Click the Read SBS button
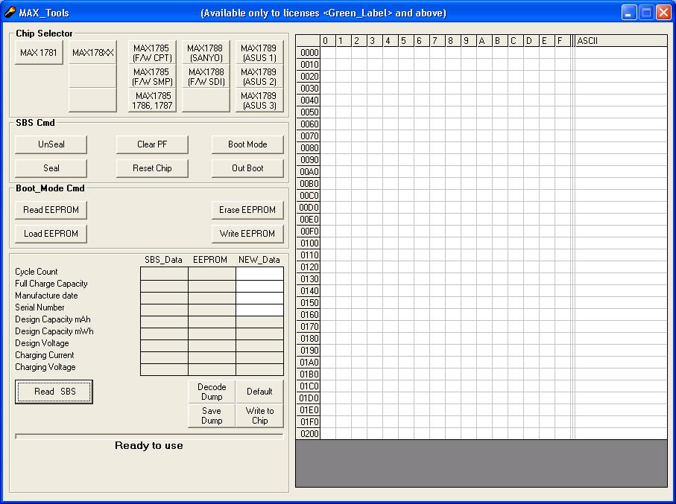The image size is (676, 504). (54, 392)
